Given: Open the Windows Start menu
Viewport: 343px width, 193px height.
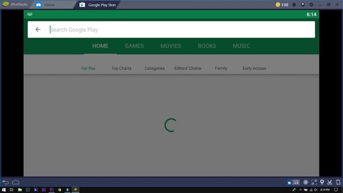Looking at the screenshot, I should pyautogui.click(x=4, y=190).
